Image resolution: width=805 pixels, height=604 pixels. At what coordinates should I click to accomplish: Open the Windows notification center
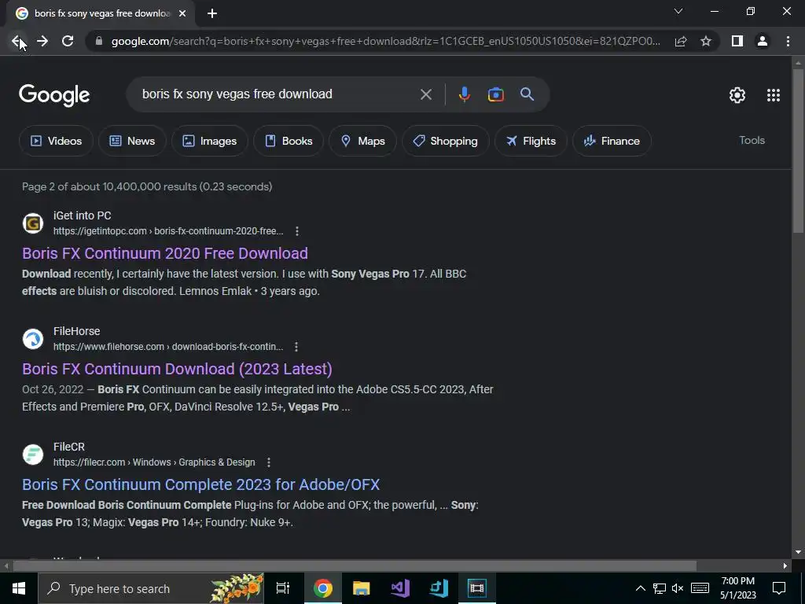pos(779,588)
